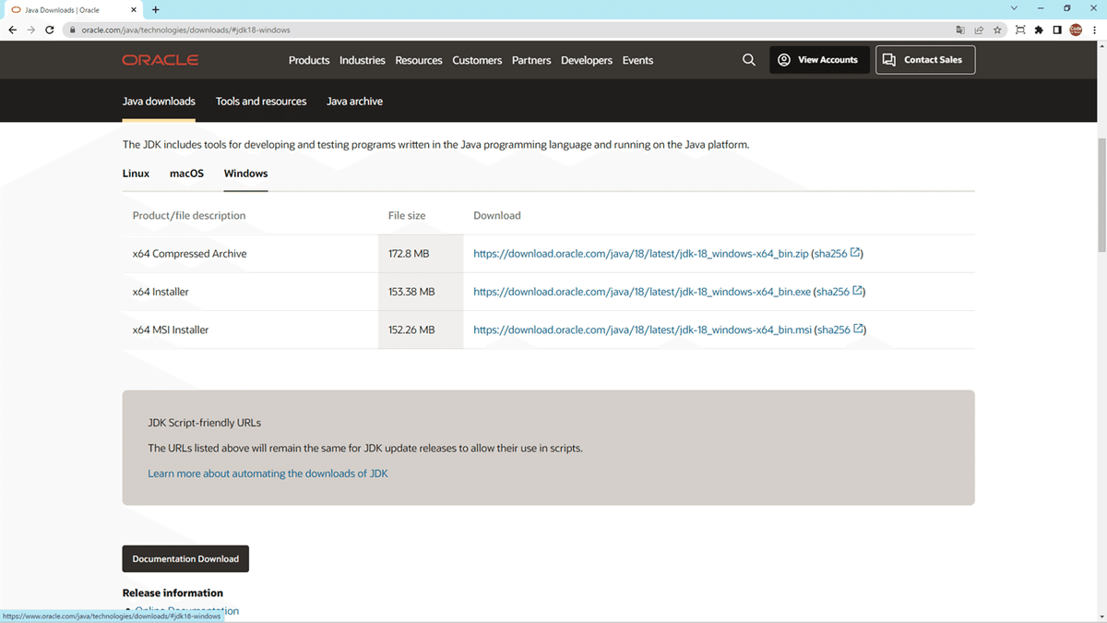Click the screenshot capture extension icon

tap(1020, 30)
